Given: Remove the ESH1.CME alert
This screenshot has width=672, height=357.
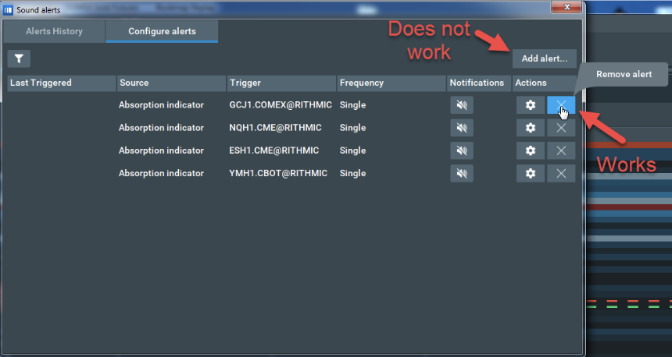Looking at the screenshot, I should (561, 150).
